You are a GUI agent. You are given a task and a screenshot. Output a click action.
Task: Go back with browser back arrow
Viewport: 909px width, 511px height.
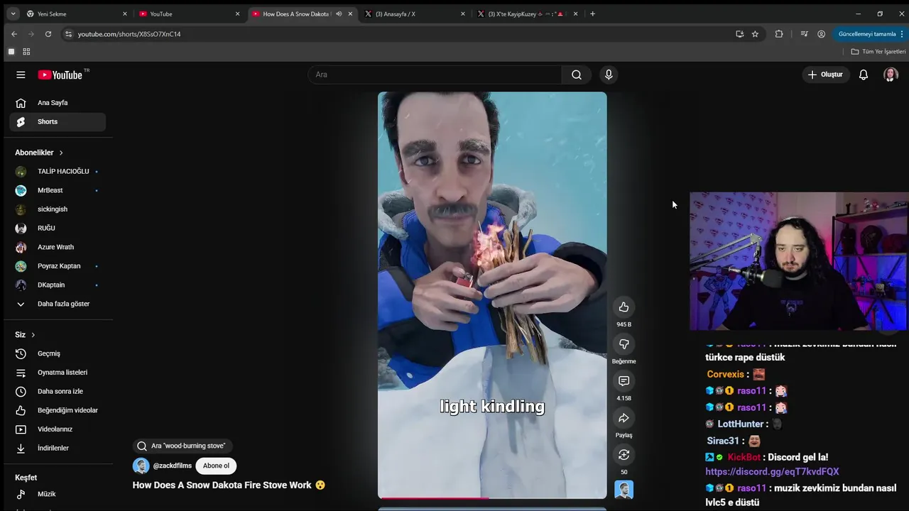click(13, 34)
